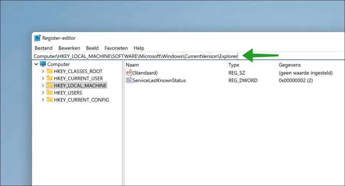Image resolution: width=345 pixels, height=186 pixels.
Task: Expand the HKEY_LOCAL_MACHINE node
Action: point(43,86)
